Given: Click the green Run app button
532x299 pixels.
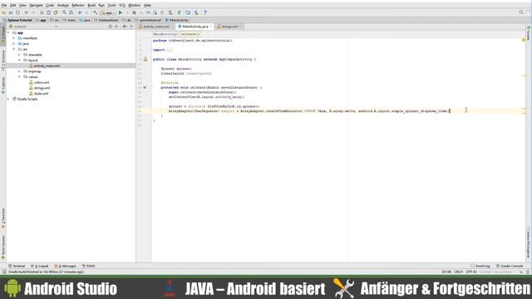Looking at the screenshot, I should pos(121,12).
